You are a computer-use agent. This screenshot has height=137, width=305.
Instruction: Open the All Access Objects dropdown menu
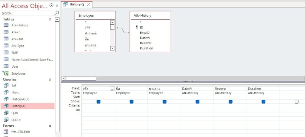(51, 6)
